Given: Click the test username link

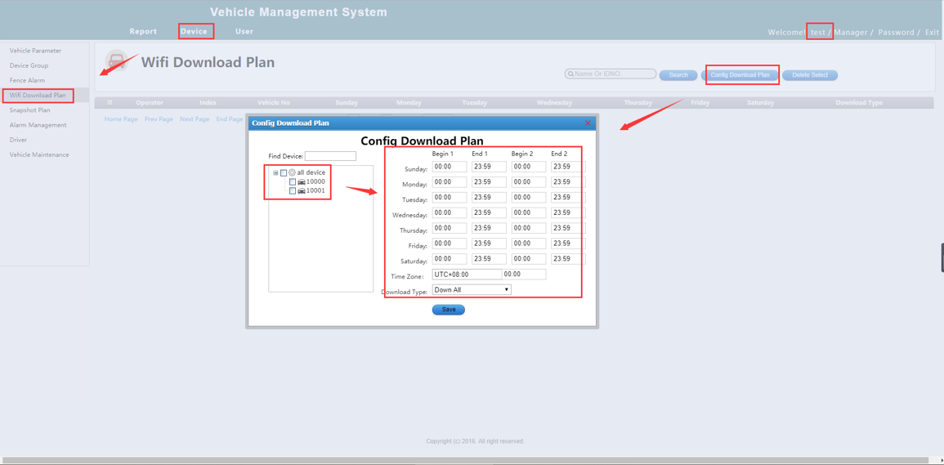Looking at the screenshot, I should click(818, 33).
